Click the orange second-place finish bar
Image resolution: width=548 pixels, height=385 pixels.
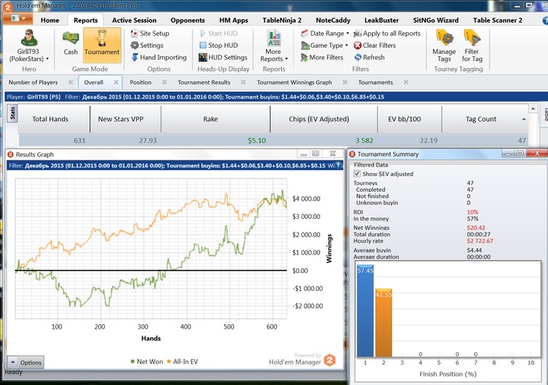pos(384,323)
